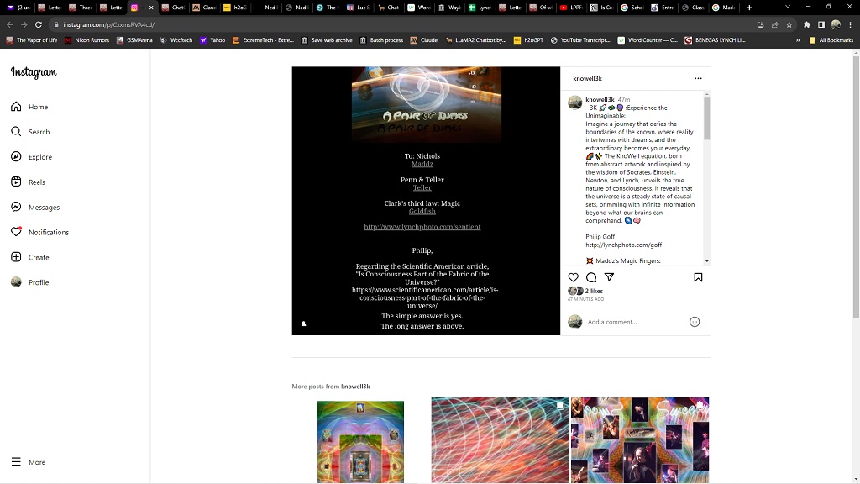Screen dimensions: 860x484
Task: Save post with bookmark icon
Action: (698, 277)
